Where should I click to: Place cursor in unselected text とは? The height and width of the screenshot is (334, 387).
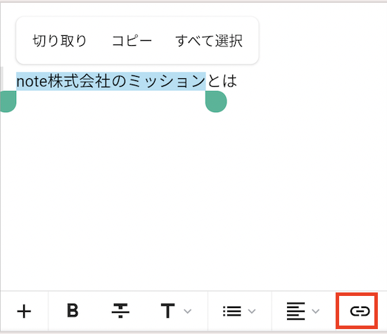[222, 81]
